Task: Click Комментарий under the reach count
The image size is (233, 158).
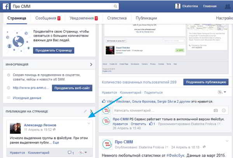Action: click(130, 93)
